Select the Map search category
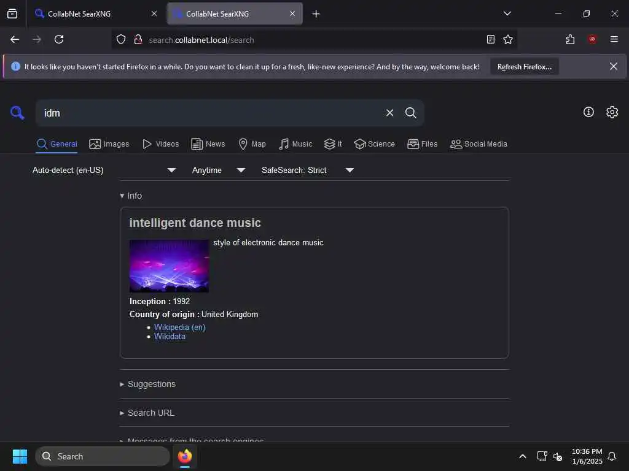Screen dimensions: 629x471 (252, 144)
